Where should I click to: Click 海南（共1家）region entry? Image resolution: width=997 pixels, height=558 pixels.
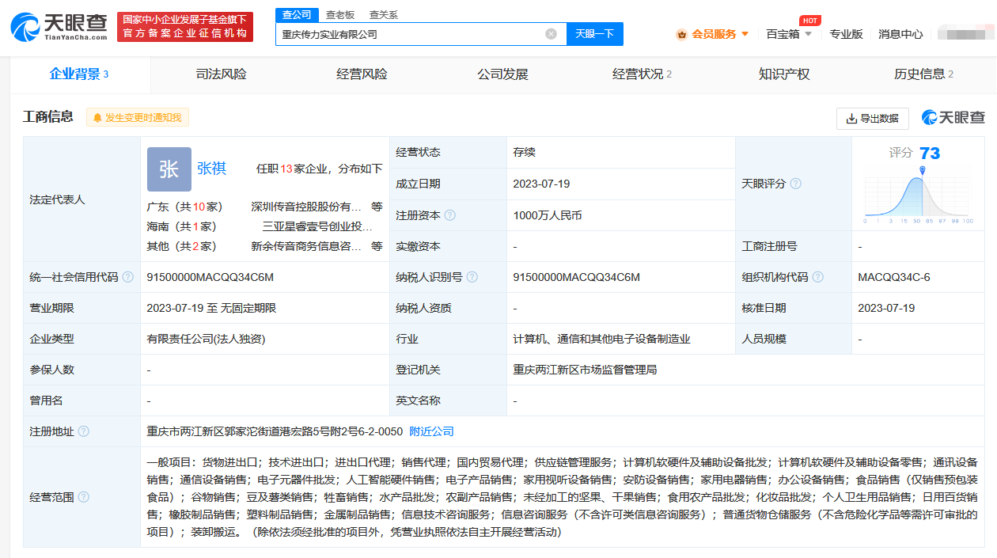click(x=181, y=226)
